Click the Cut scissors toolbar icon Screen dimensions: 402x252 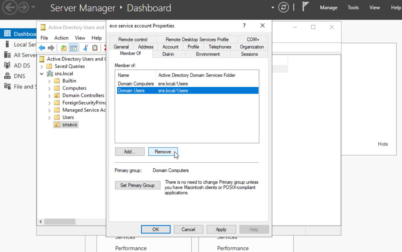[86, 48]
